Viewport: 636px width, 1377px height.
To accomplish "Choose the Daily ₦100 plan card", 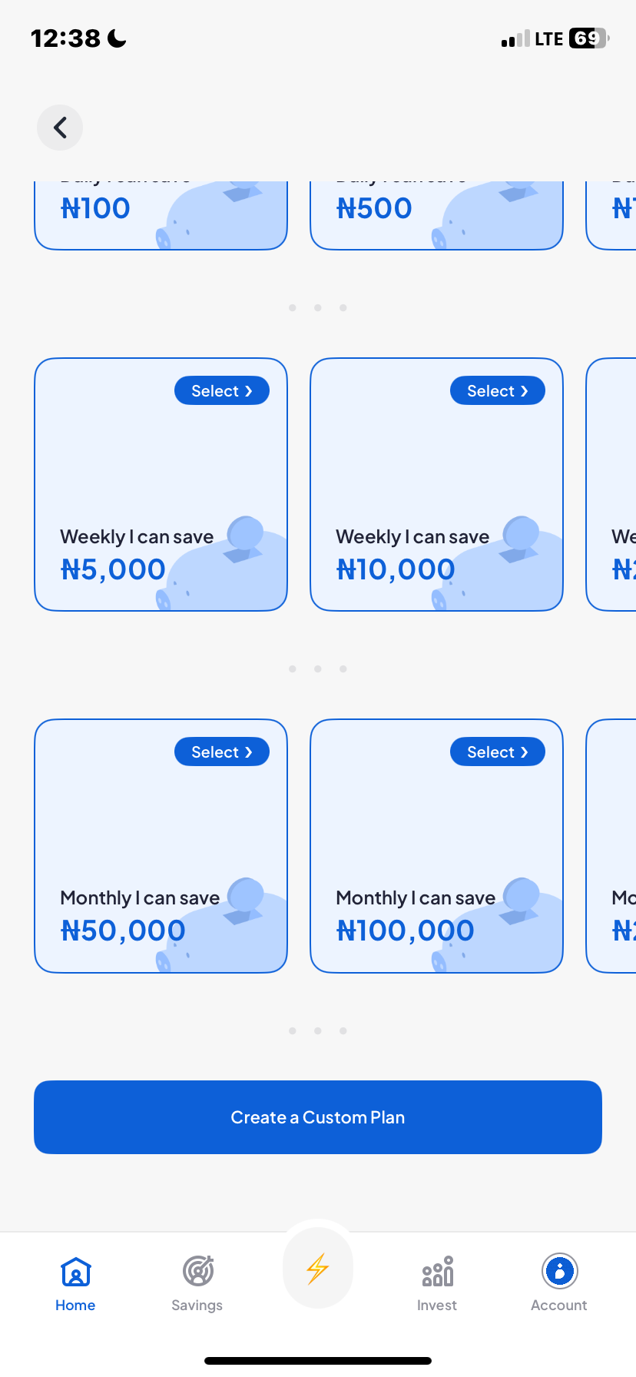I will click(x=161, y=215).
